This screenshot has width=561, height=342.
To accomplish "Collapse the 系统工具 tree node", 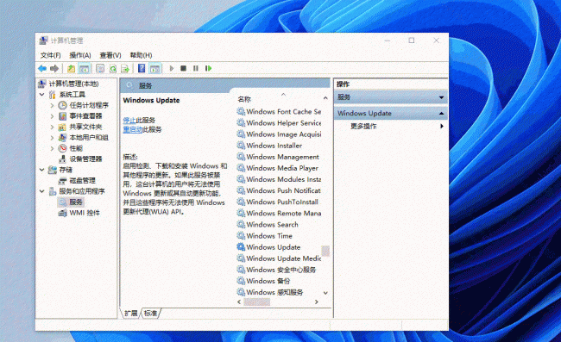I will [42, 94].
